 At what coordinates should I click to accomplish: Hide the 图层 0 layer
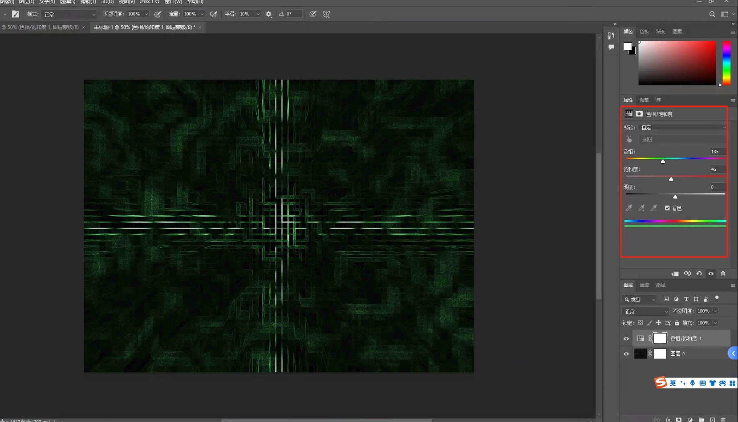coord(626,354)
